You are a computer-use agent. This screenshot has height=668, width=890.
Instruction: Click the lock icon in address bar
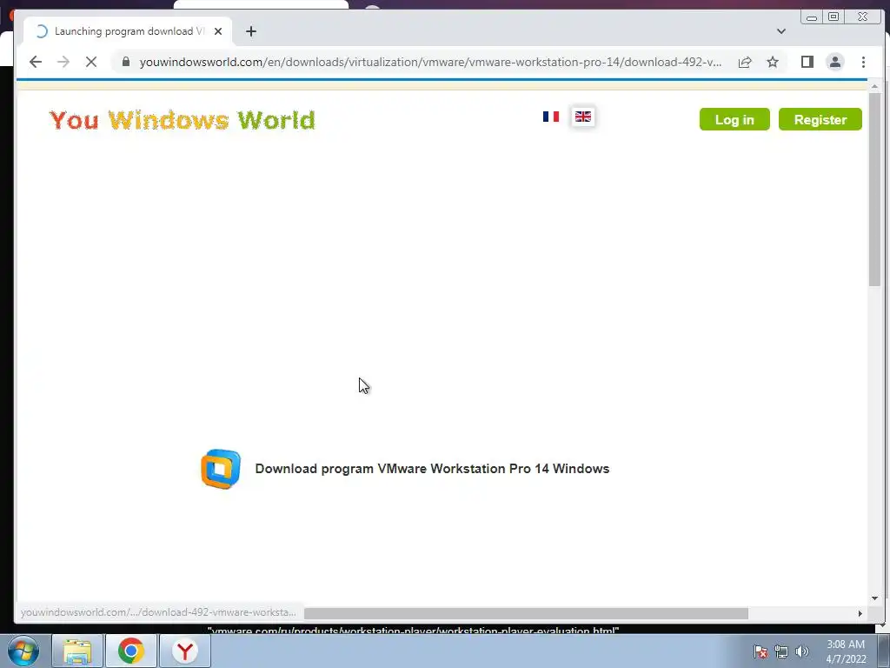126,62
